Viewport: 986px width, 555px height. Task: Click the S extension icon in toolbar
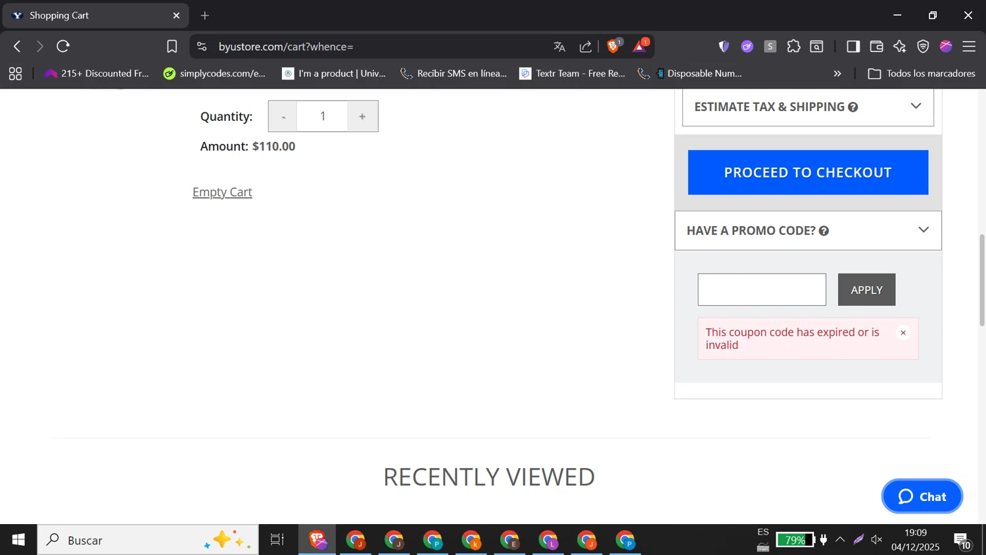point(770,47)
